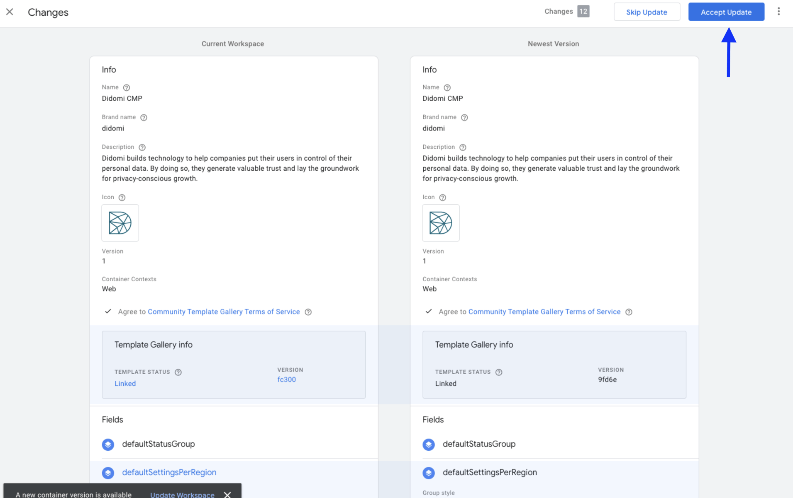Screen dimensions: 793x498
Task: Click the agreement checkmark in Newest Version
Action: [x=428, y=312]
